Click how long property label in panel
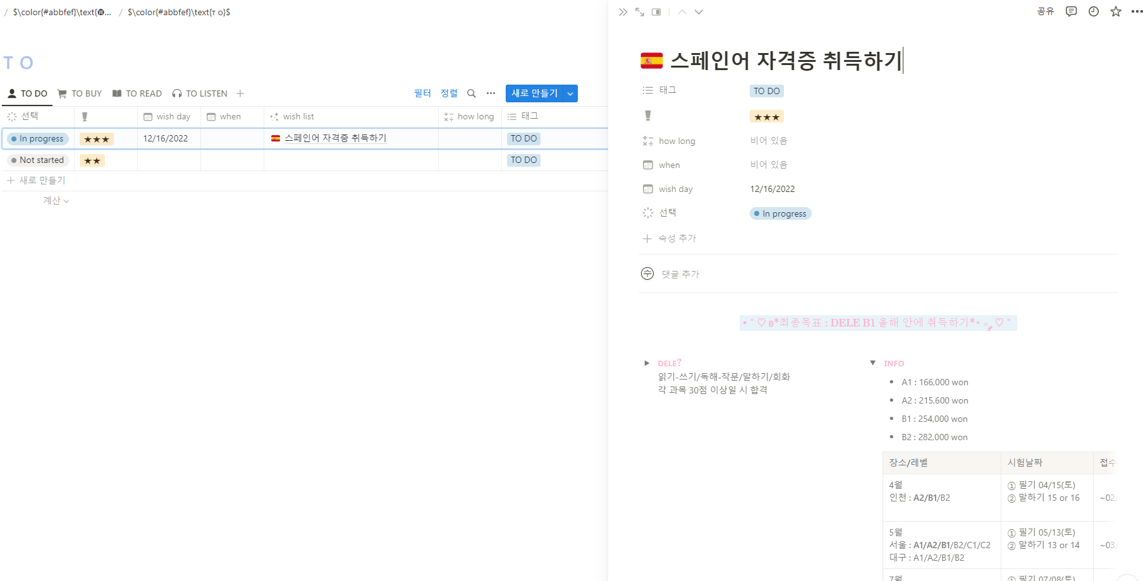 (x=676, y=141)
